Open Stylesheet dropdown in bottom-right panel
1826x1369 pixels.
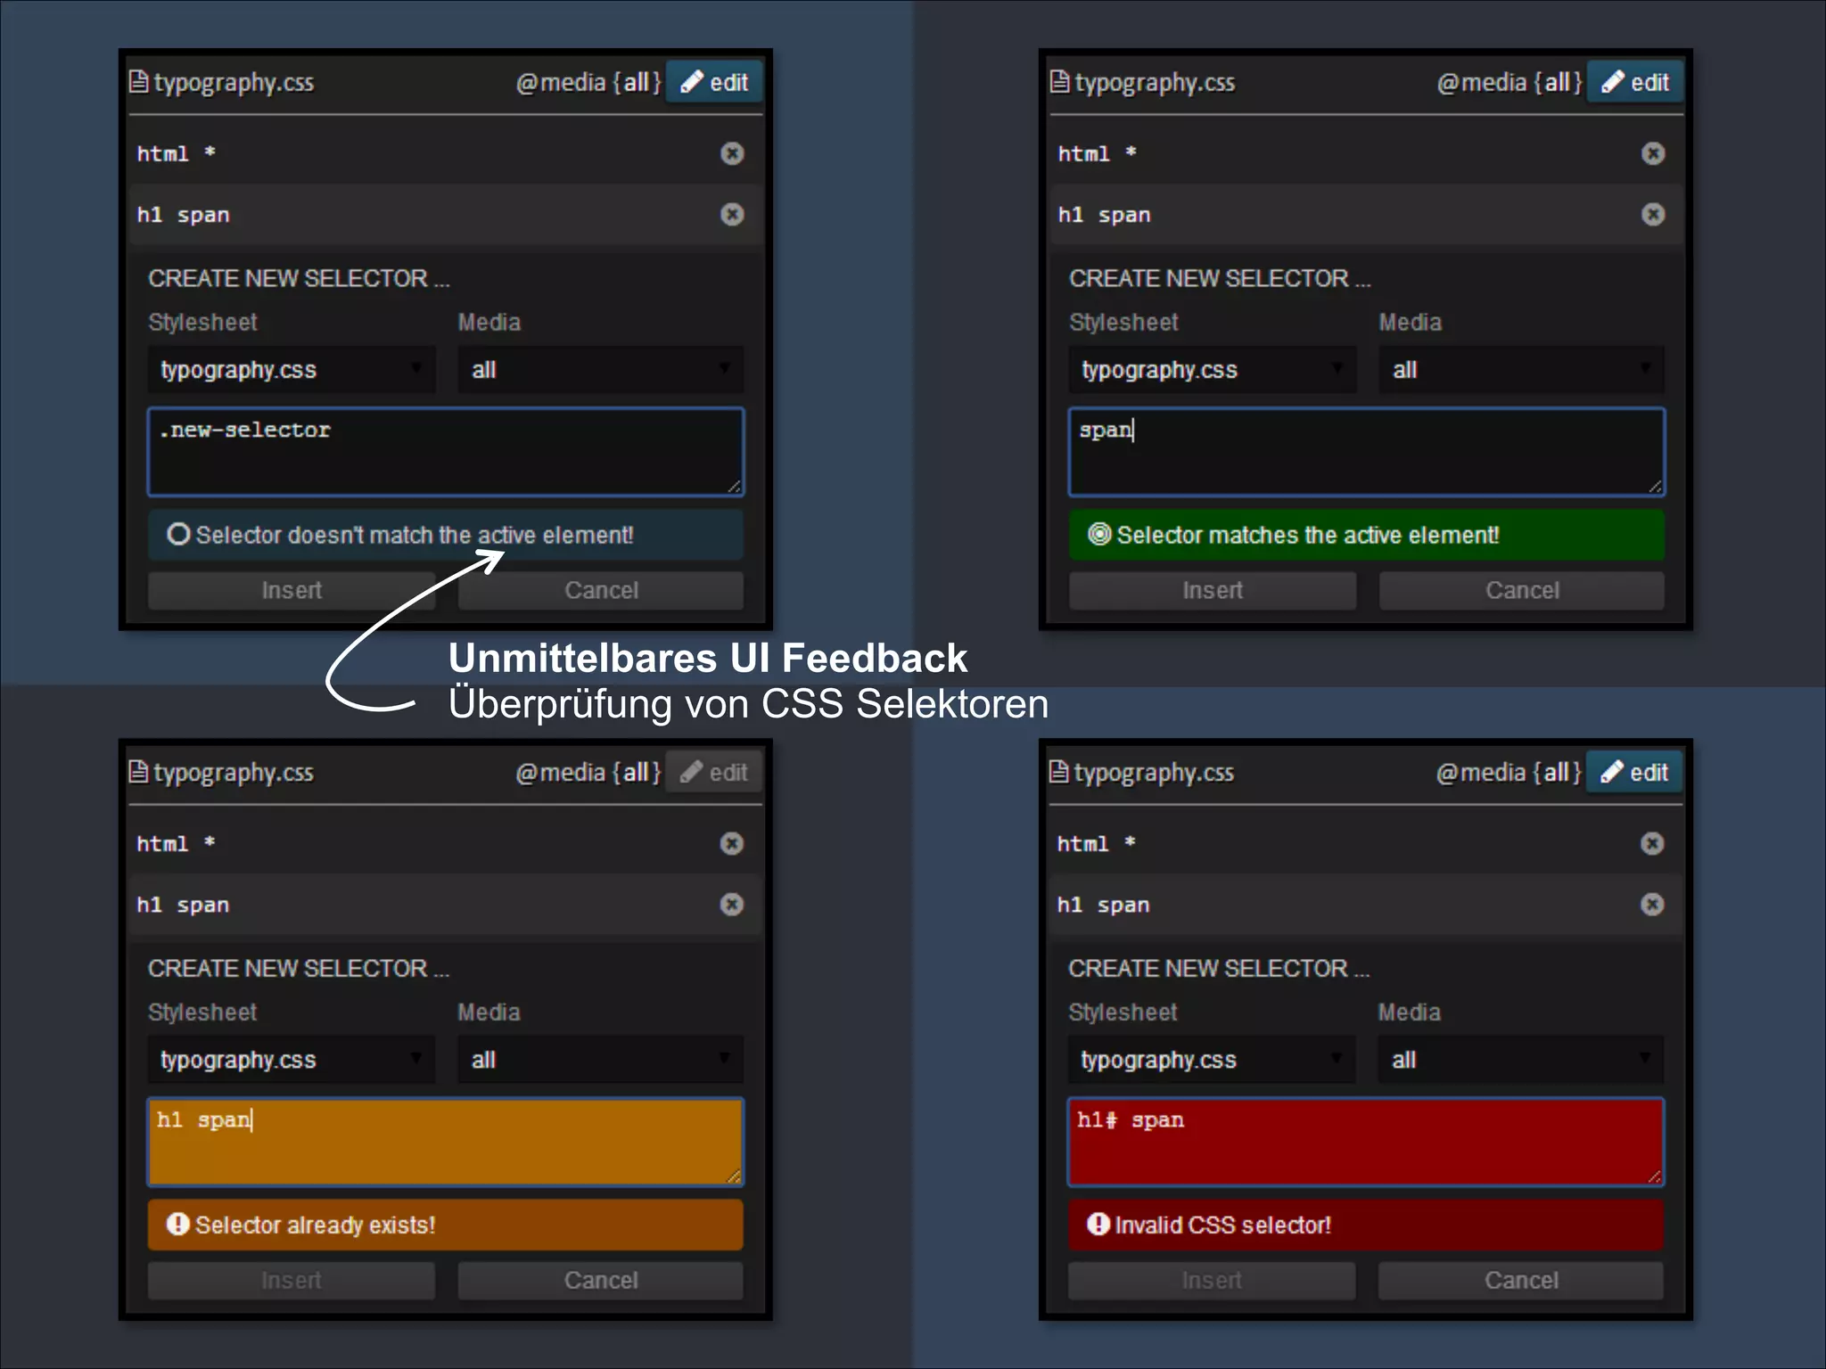pyautogui.click(x=1212, y=1059)
